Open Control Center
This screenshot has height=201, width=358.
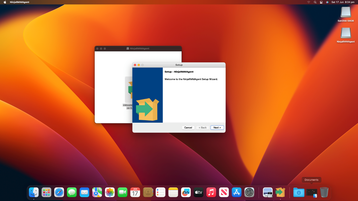pyautogui.click(x=321, y=2)
